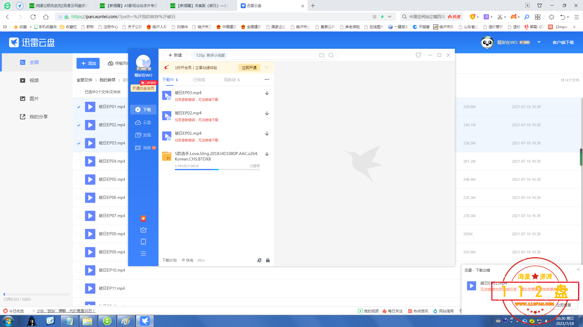Image resolution: width=583 pixels, height=327 pixels.
Task: Click storage usage bar 8.6G/500G
Action: [x=36, y=294]
